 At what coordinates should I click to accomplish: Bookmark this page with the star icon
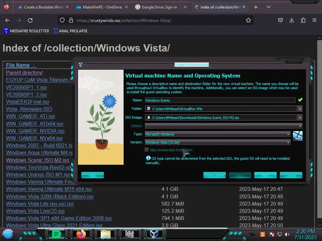pos(248,20)
